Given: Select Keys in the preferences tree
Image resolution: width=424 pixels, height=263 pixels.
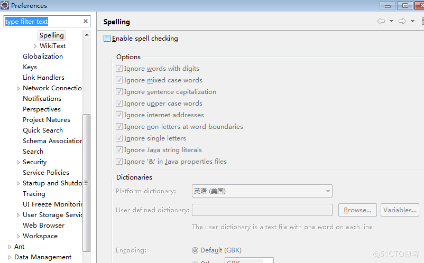Looking at the screenshot, I should point(30,67).
